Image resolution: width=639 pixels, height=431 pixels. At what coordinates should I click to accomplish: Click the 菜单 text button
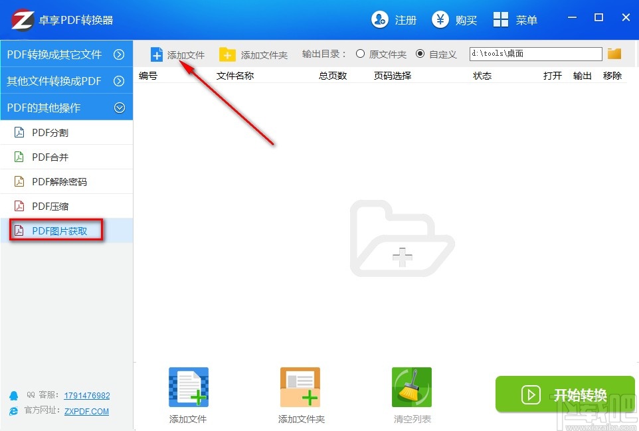527,20
